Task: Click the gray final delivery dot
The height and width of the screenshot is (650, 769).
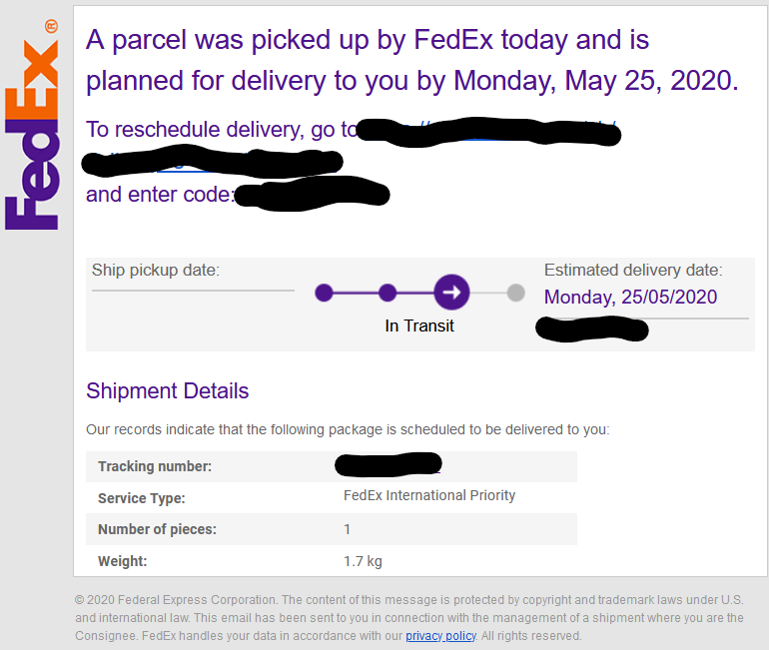Action: 516,293
